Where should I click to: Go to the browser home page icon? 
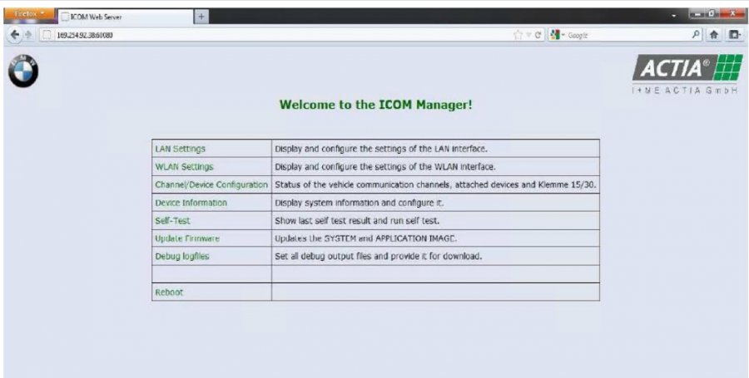(x=714, y=36)
